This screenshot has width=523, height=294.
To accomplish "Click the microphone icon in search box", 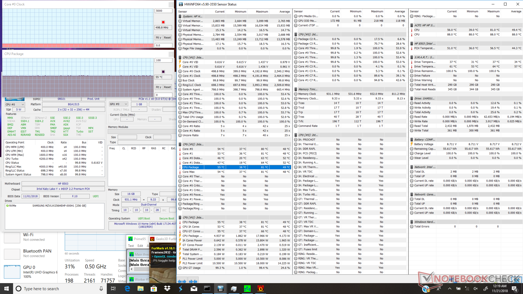I will coord(101,289).
